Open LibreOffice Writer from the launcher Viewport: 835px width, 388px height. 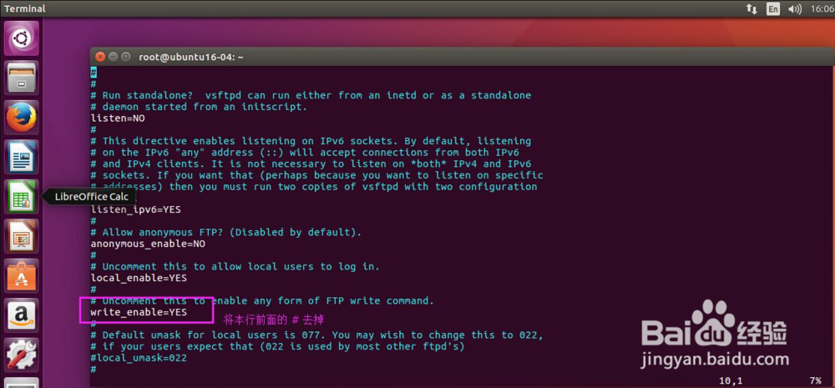click(x=21, y=157)
